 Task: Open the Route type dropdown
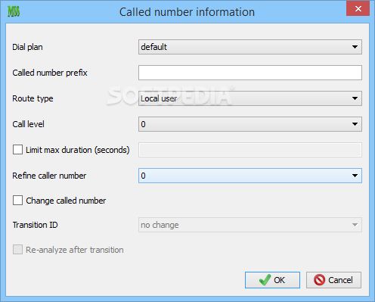250,98
